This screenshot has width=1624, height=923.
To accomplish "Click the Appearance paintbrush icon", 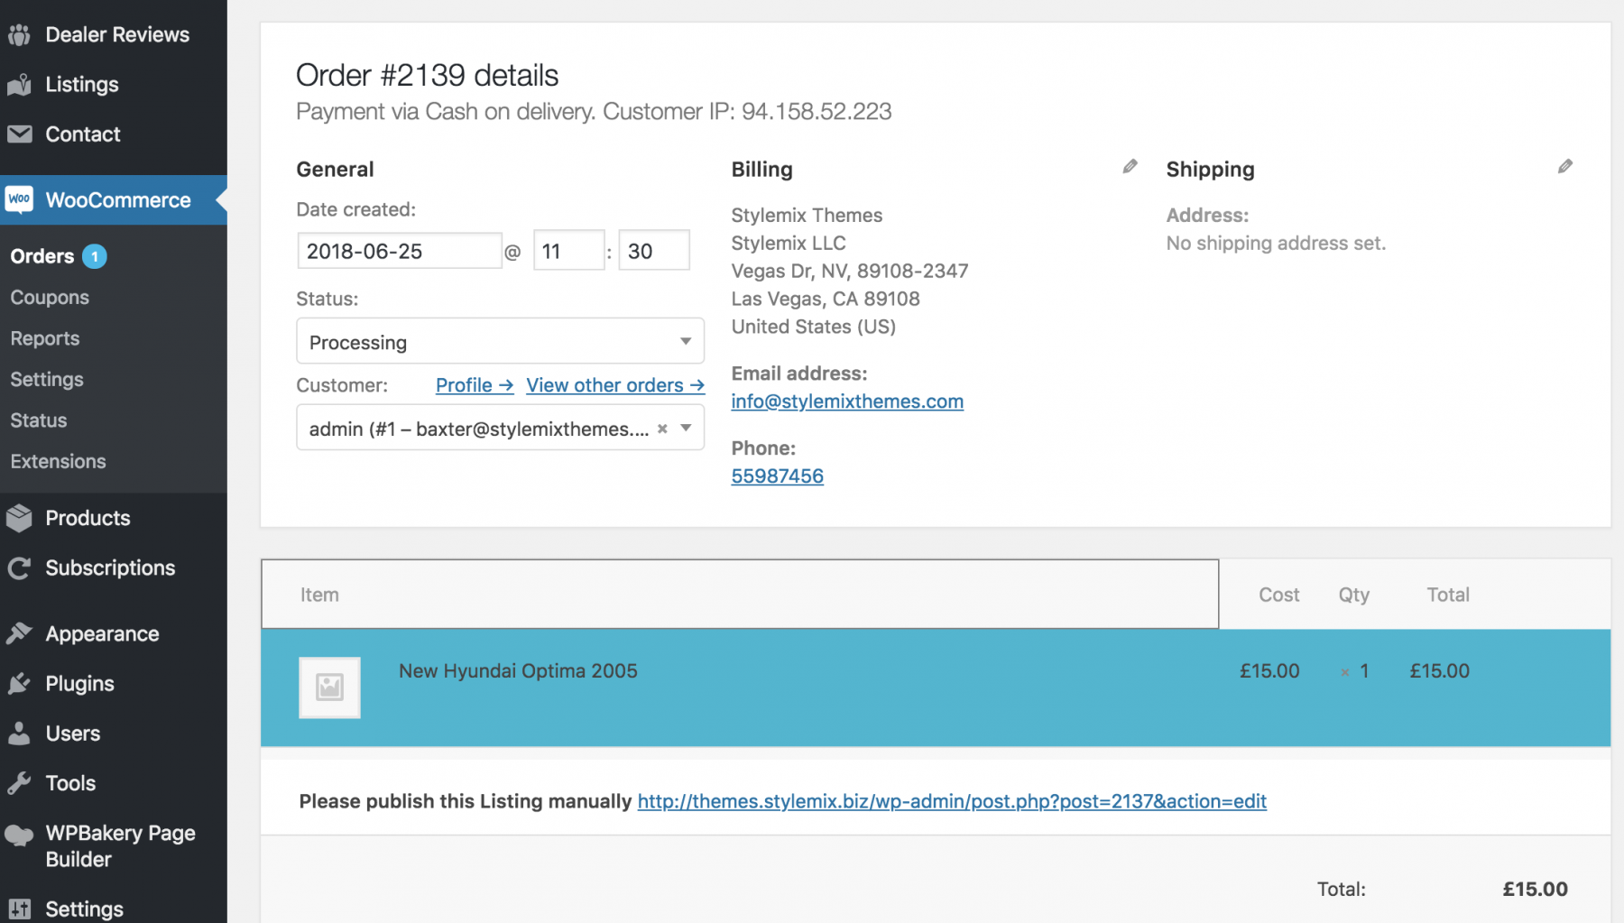I will (19, 633).
